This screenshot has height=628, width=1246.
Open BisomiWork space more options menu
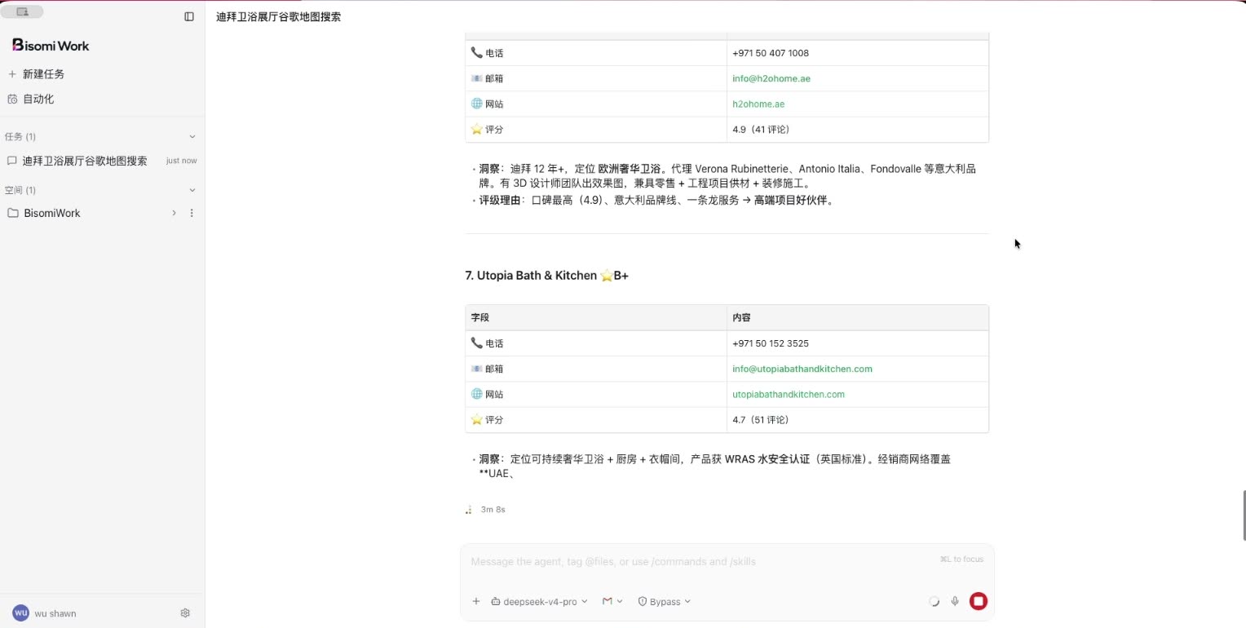click(x=192, y=213)
